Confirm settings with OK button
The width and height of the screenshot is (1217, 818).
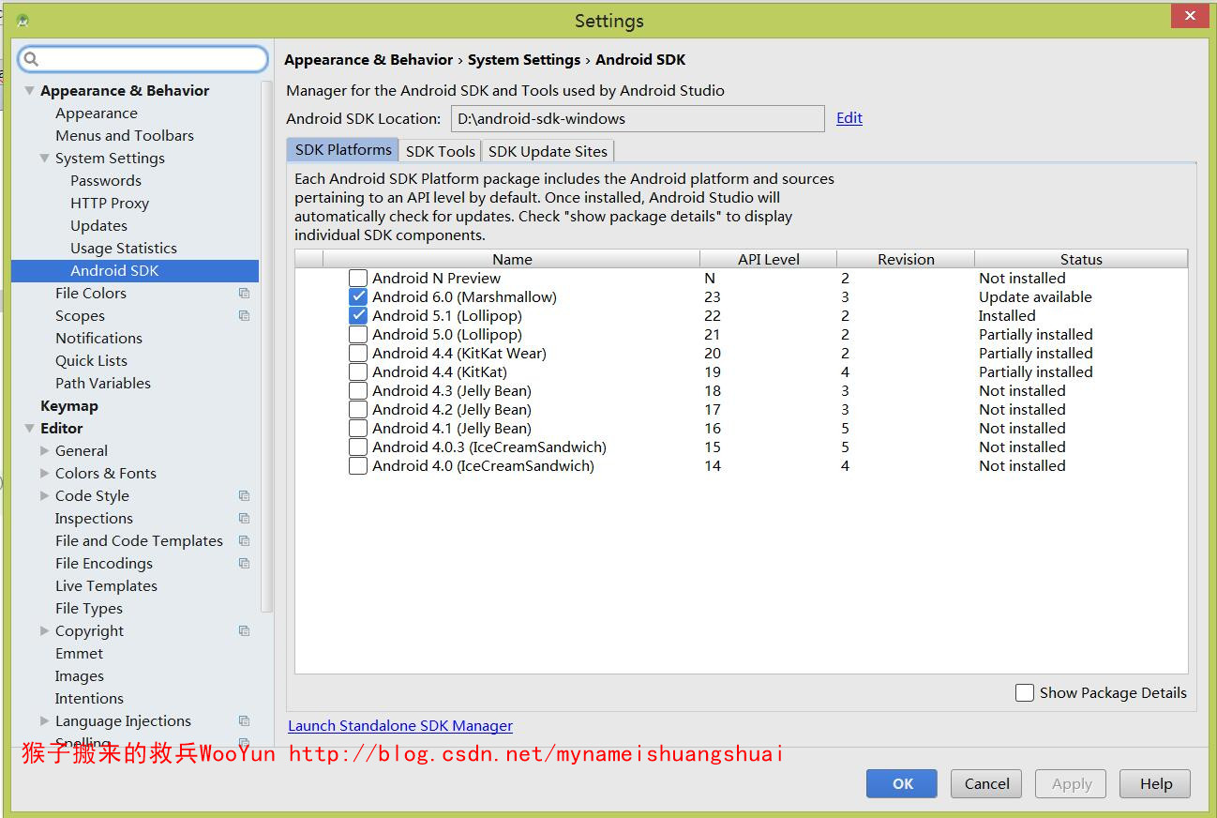click(x=902, y=784)
